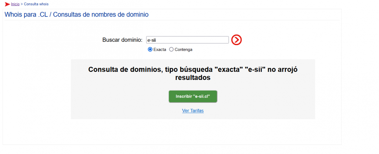Select the Exacta search option
This screenshot has height=154, width=379.
pos(150,49)
